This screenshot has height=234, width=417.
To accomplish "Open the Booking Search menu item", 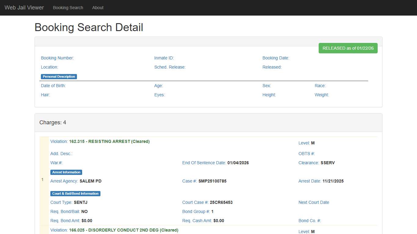I will tap(68, 8).
